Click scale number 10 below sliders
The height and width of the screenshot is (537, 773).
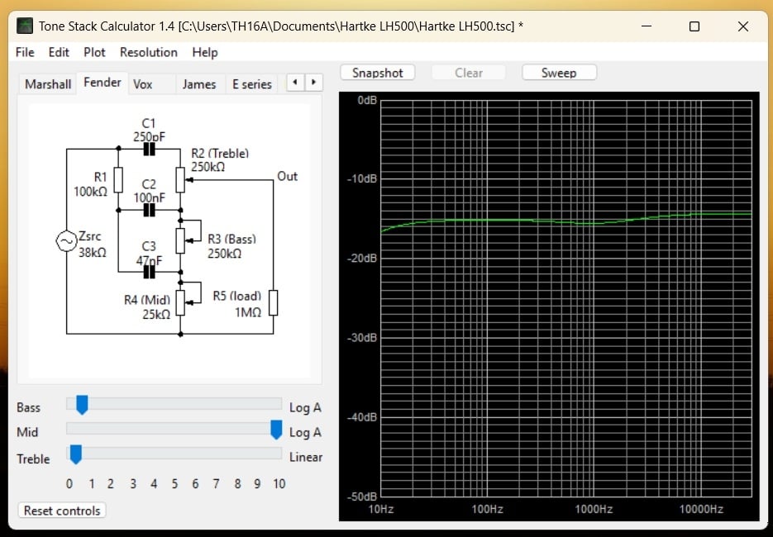coord(279,484)
